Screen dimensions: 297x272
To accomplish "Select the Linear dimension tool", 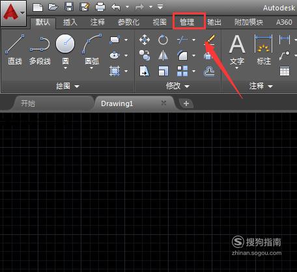I will tap(285, 40).
